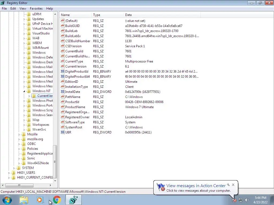The width and height of the screenshot is (274, 205).
Task: Expand the HKEY_USERS hive
Action: tap(9, 173)
